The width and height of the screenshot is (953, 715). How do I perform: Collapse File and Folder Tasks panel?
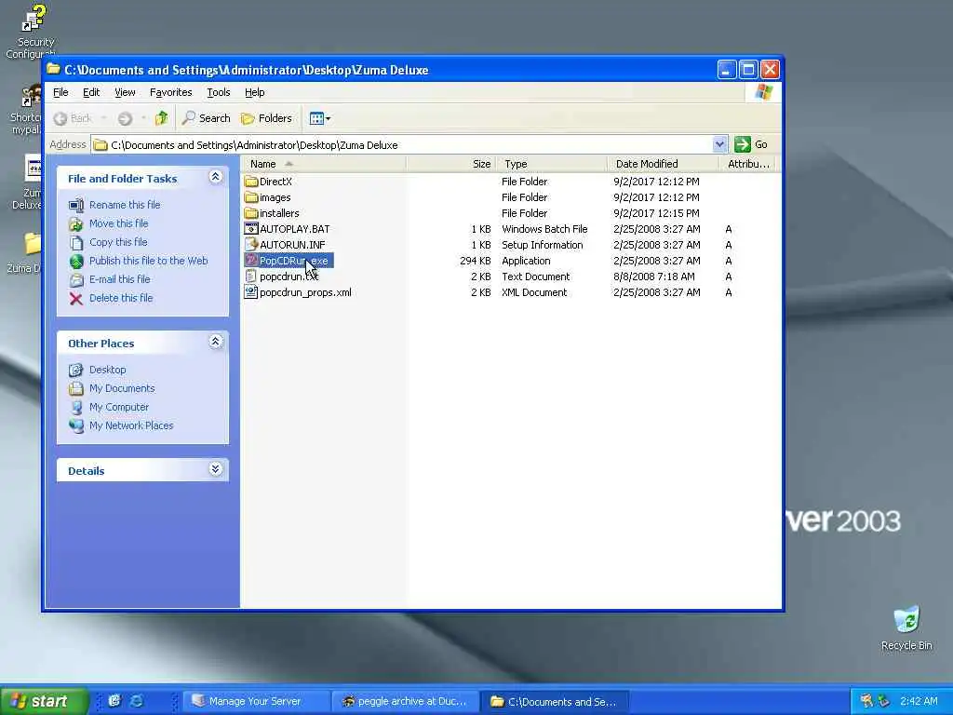pyautogui.click(x=215, y=177)
